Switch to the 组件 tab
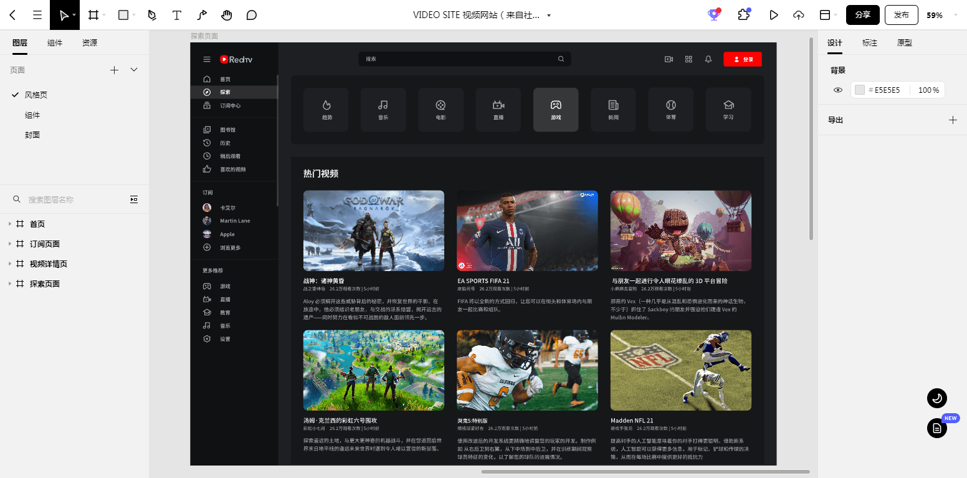 55,43
